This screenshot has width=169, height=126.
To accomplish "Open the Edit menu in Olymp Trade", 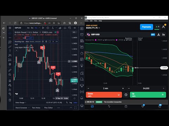I will [91, 21].
